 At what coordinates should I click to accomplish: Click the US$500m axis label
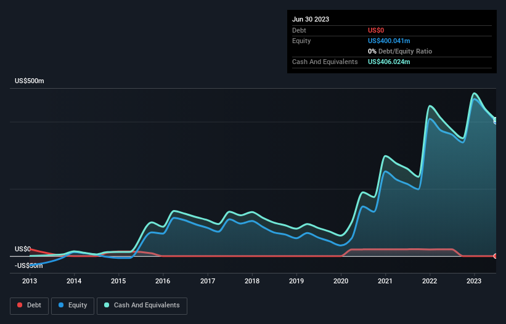pos(30,81)
